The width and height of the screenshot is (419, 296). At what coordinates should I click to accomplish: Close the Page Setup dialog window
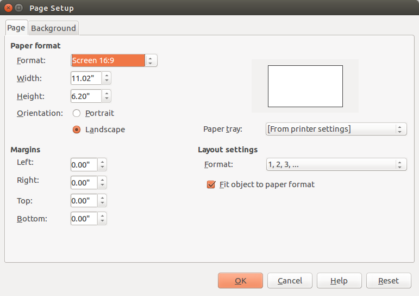pos(8,8)
